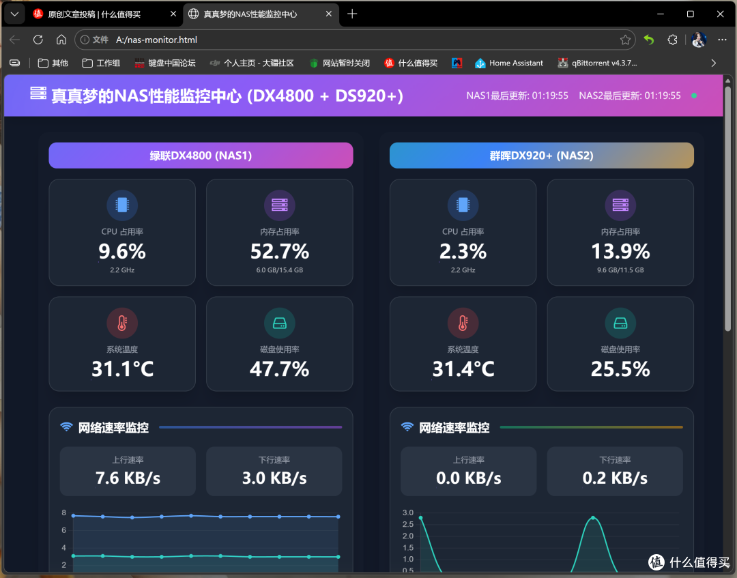Open the 什么值得买 bookmark
737x578 pixels.
tap(411, 63)
